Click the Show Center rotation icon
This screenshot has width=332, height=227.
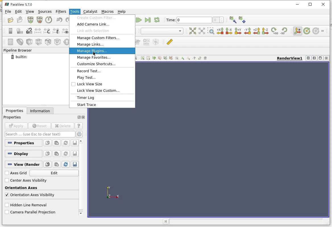[x=307, y=31]
